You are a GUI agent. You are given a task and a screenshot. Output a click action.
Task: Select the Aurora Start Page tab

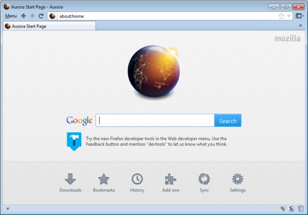click(49, 26)
